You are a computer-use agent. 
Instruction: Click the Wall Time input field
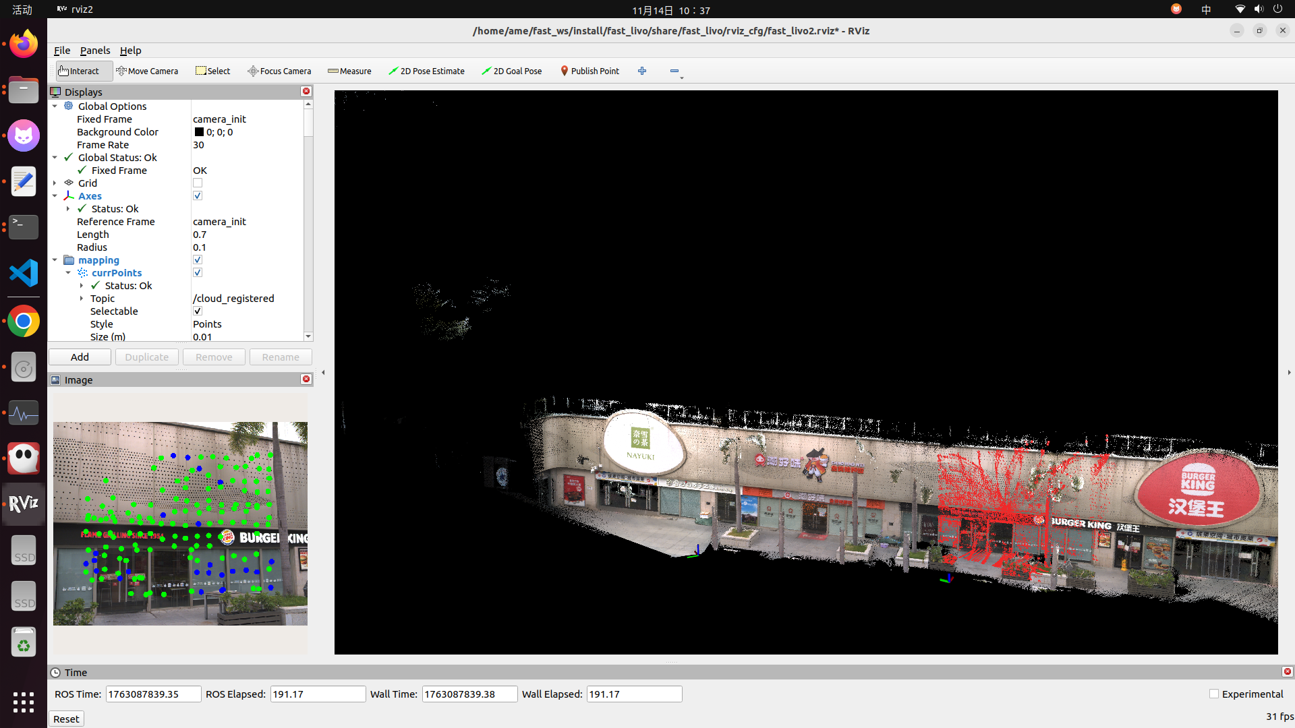[469, 694]
